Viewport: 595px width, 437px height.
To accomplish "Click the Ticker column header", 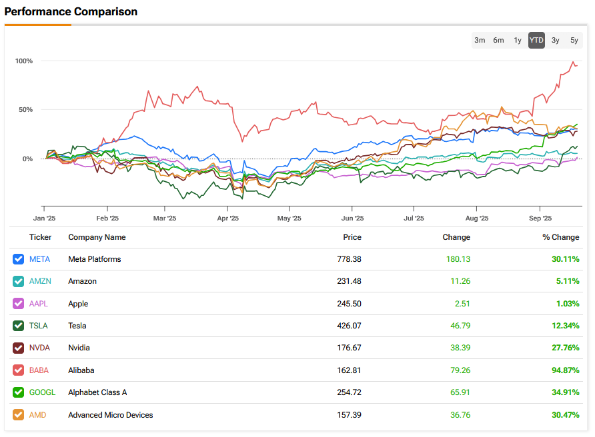I will point(40,237).
